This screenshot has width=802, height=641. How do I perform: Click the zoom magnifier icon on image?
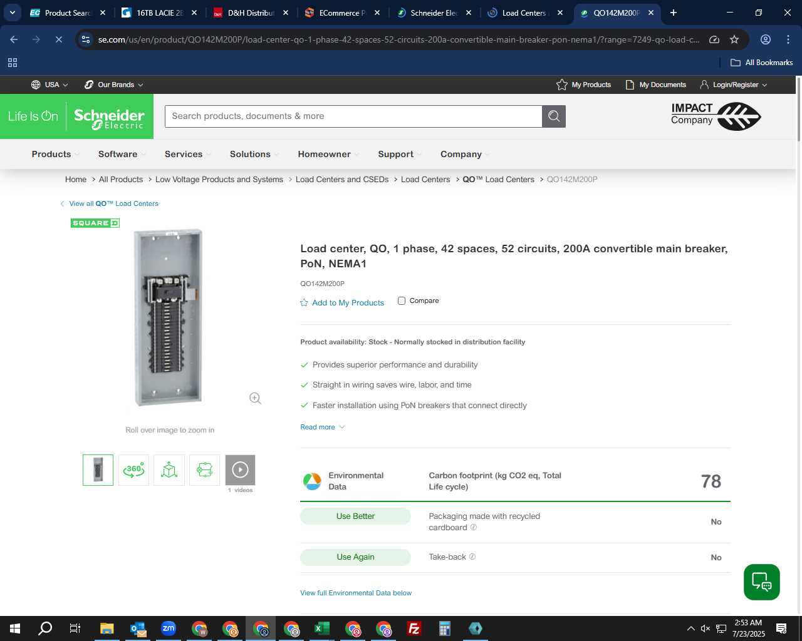(x=255, y=398)
